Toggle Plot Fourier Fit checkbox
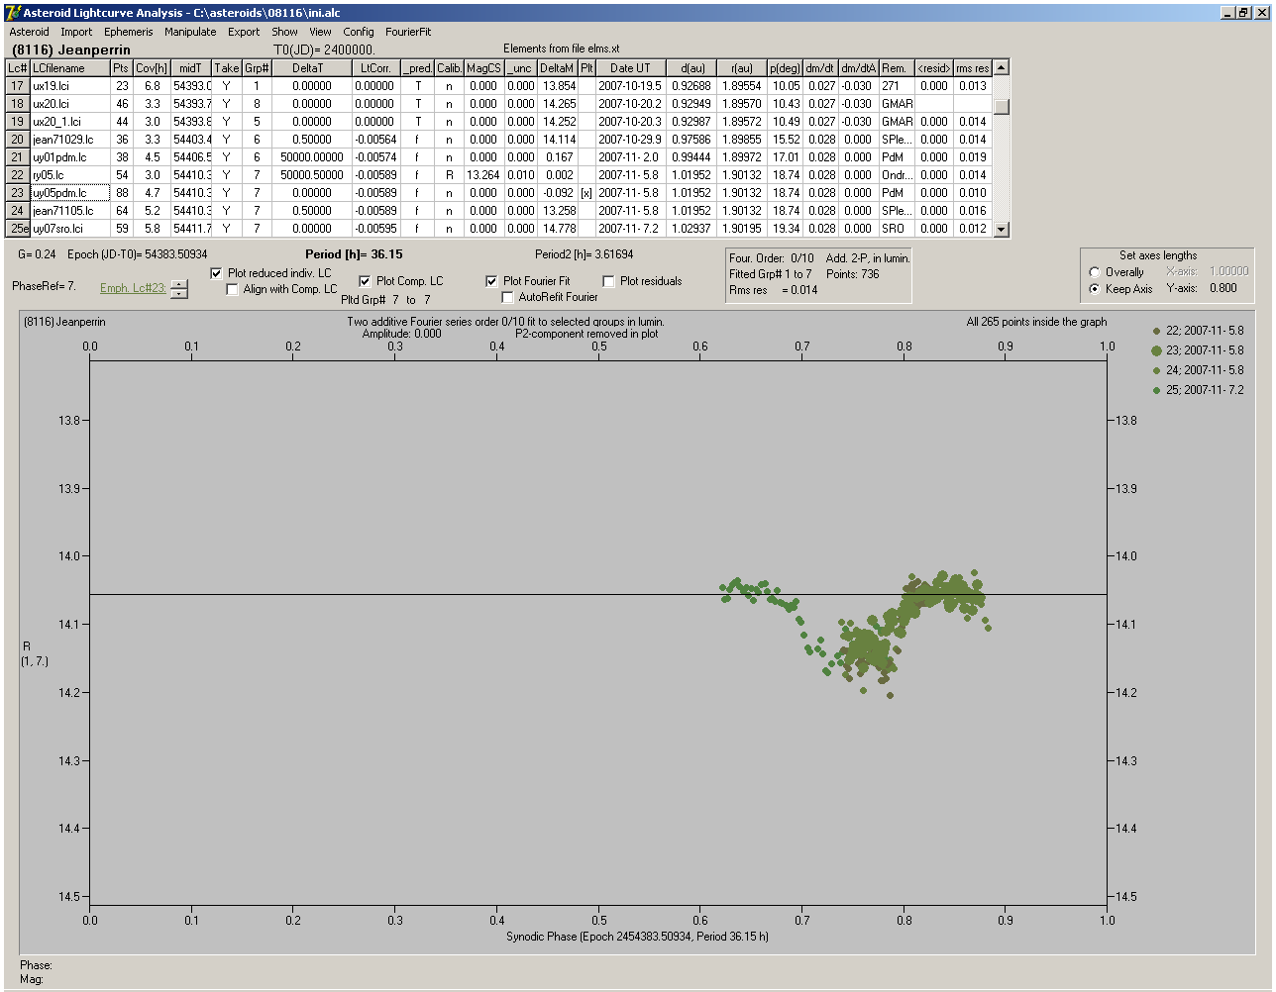The width and height of the screenshot is (1276, 992). pos(491,281)
